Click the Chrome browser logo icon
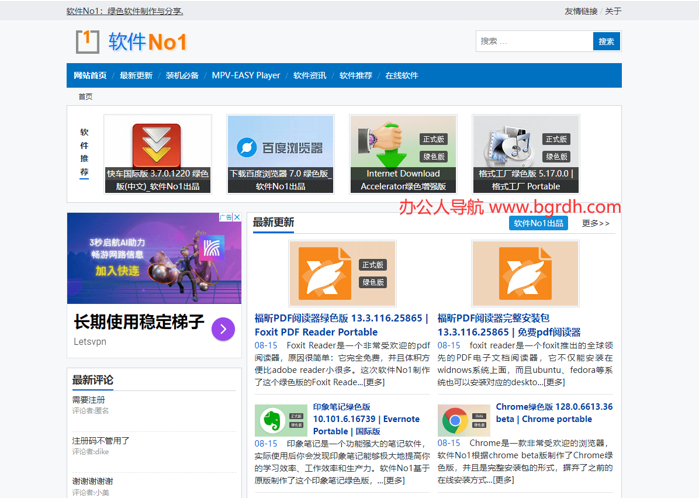The height and width of the screenshot is (498, 699). [x=463, y=420]
